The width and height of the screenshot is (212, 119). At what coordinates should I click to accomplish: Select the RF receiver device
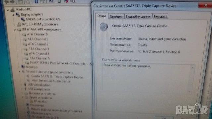(x=41, y=101)
